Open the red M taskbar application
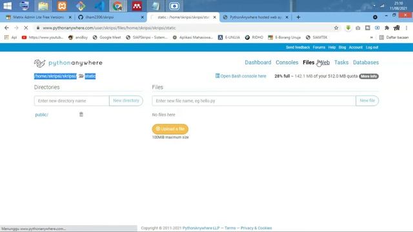413x232 pixels. pyautogui.click(x=137, y=6)
